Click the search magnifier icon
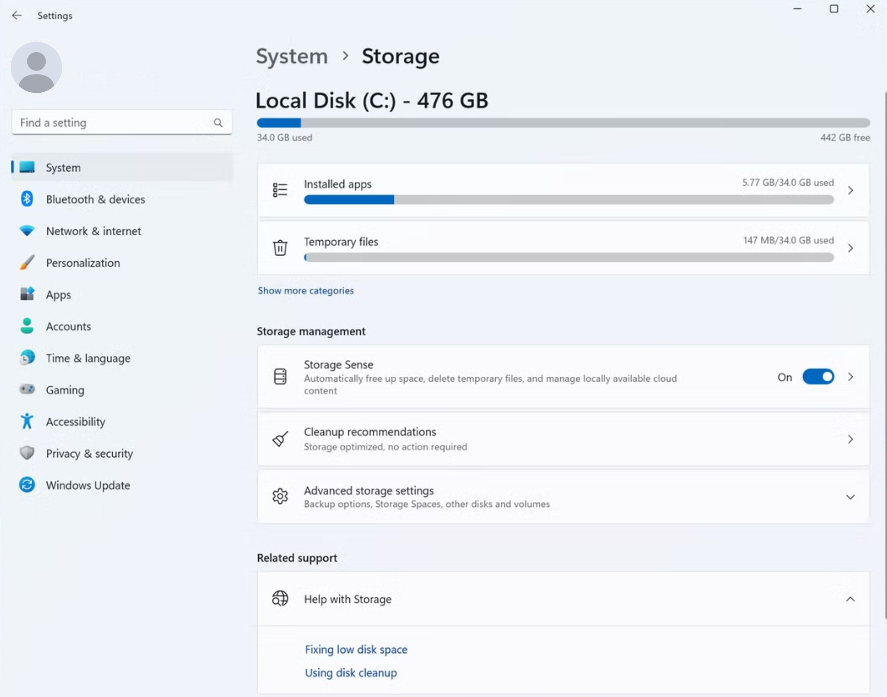Image resolution: width=887 pixels, height=697 pixels. point(218,123)
